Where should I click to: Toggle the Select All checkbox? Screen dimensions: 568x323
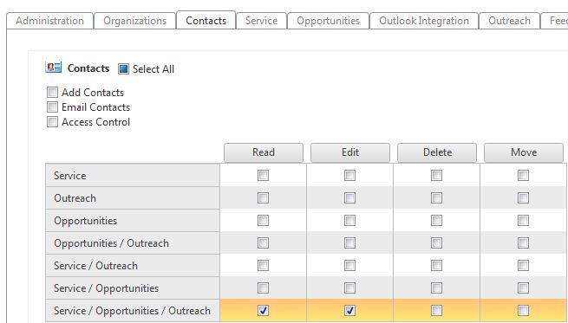pos(123,68)
